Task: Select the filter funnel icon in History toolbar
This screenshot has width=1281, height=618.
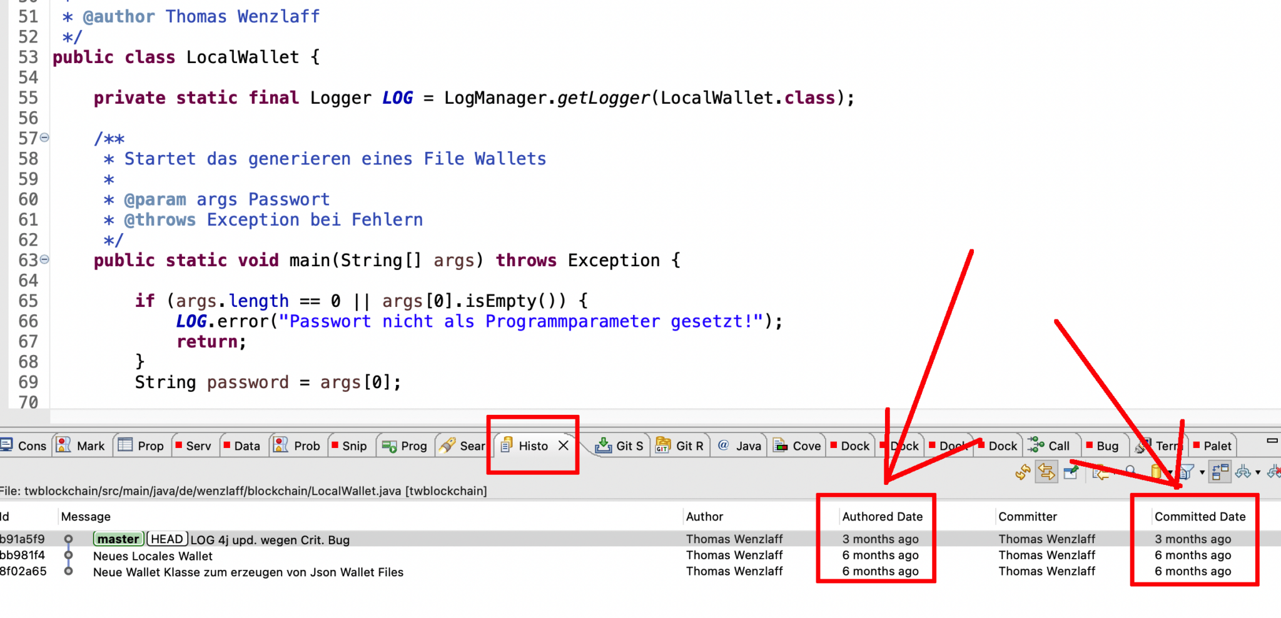Action: click(x=1187, y=471)
